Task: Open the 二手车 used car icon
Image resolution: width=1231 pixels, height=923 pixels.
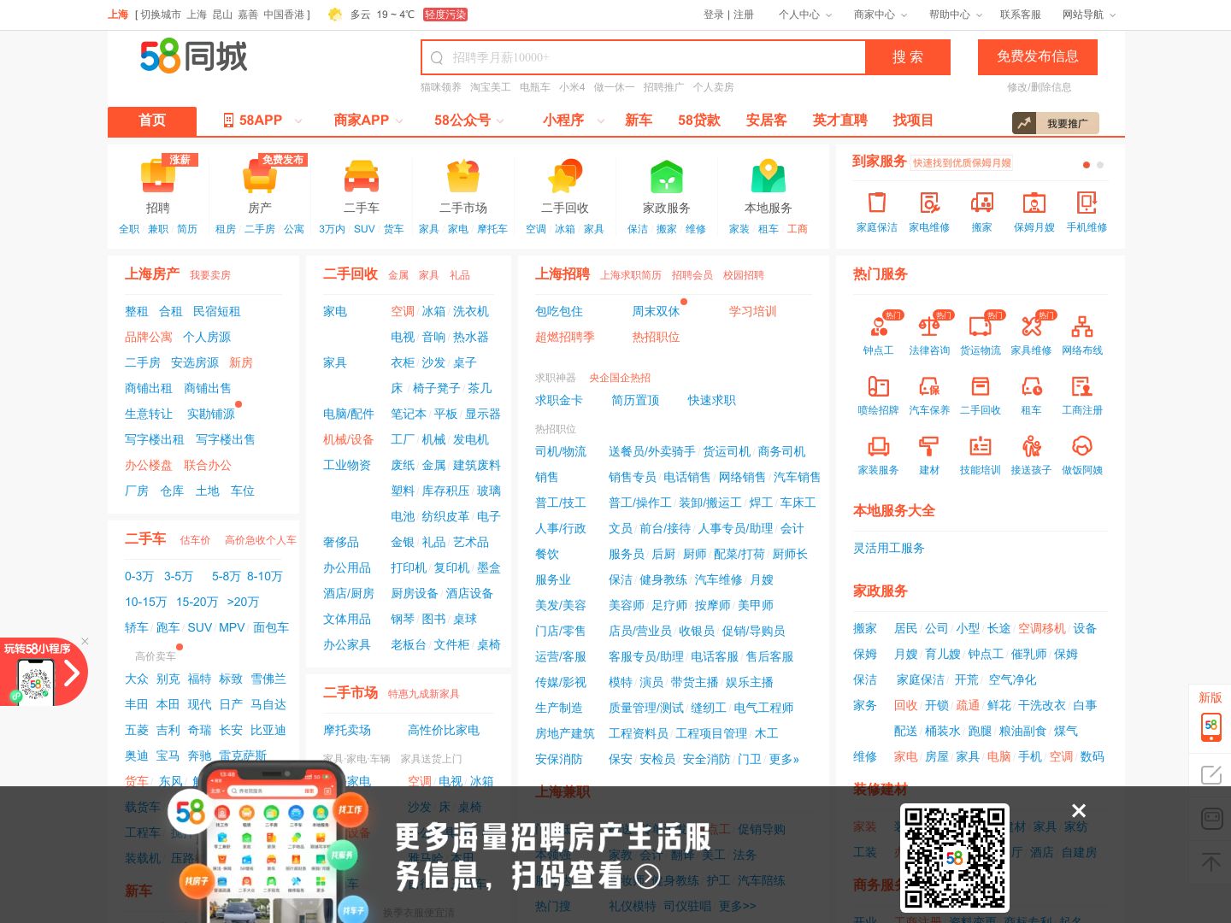Action: [x=362, y=175]
